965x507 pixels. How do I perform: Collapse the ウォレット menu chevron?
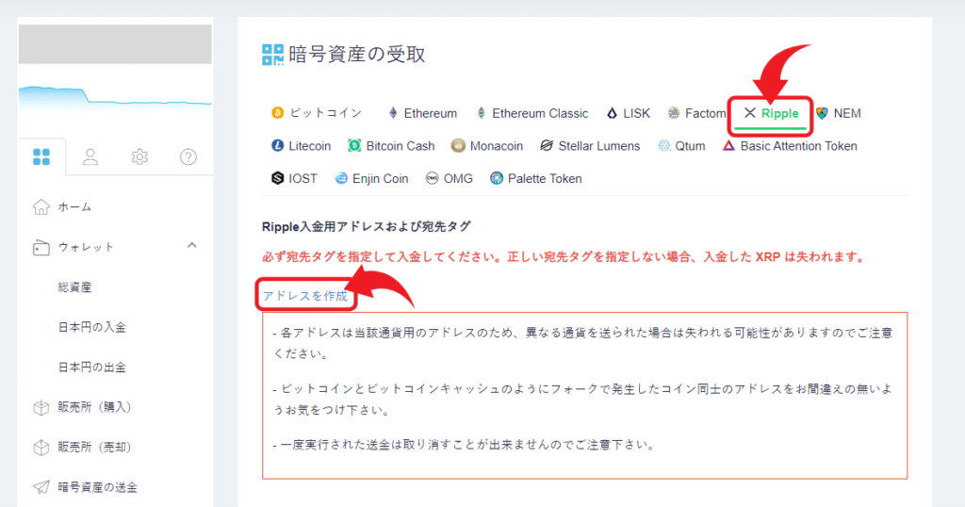[192, 246]
